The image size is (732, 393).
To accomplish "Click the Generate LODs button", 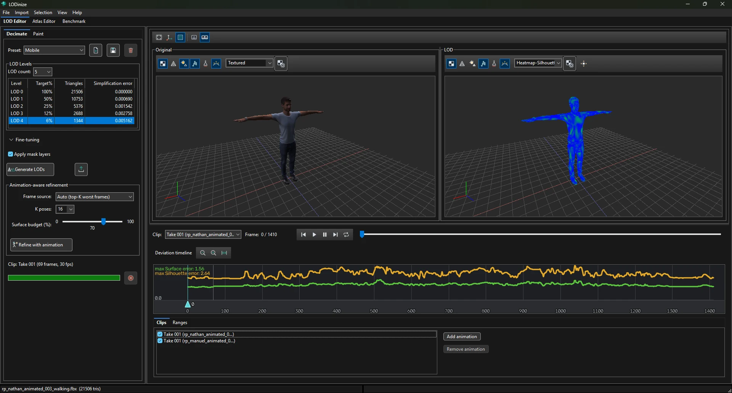I will click(30, 169).
